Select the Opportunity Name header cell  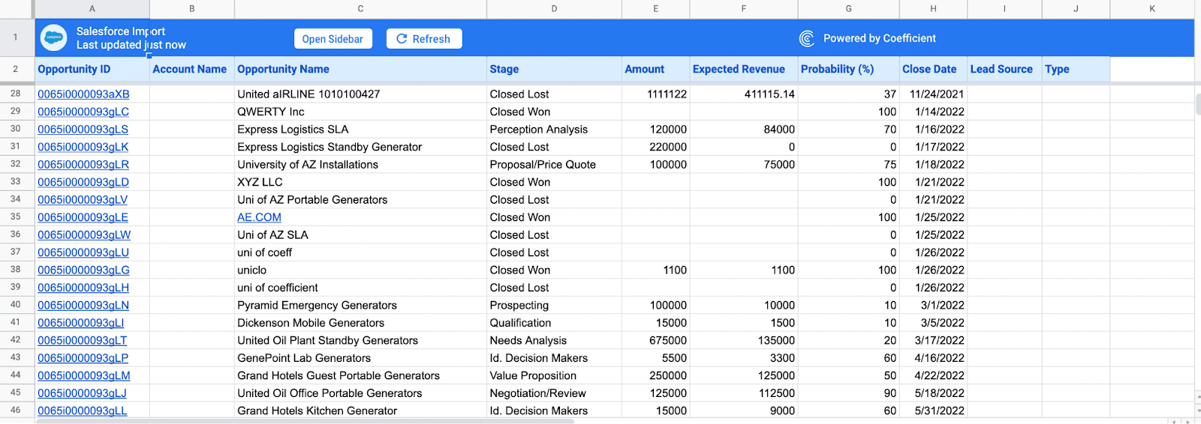click(360, 69)
